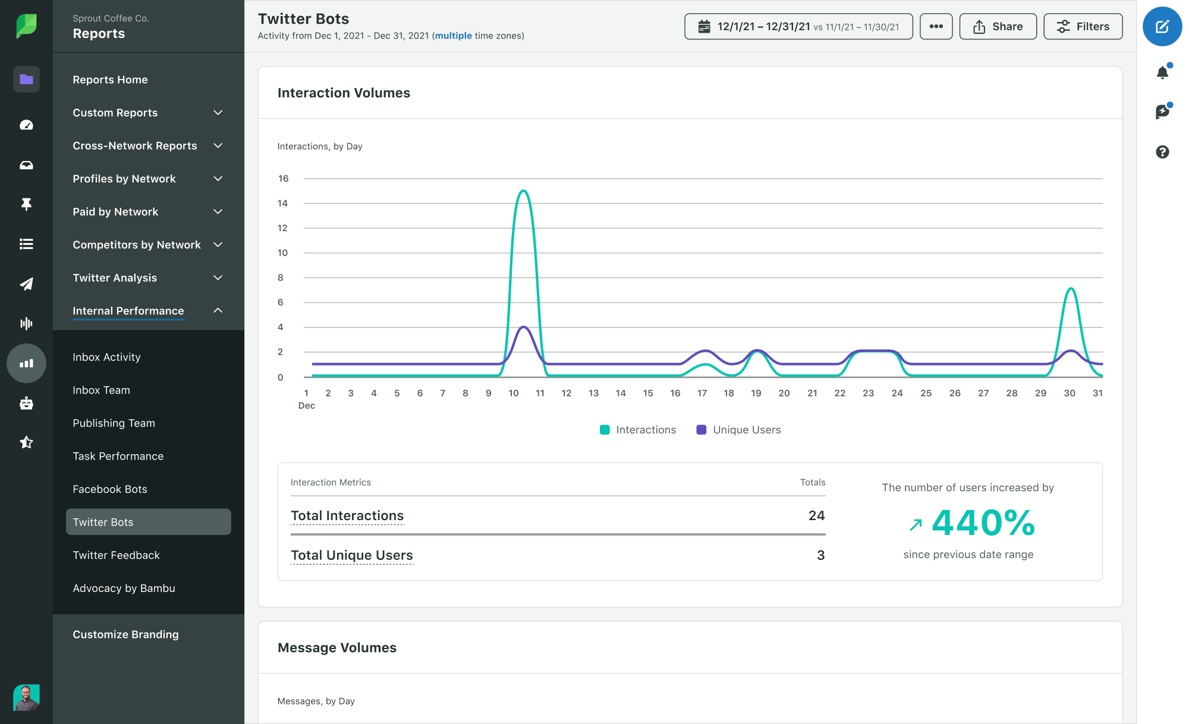1189x724 pixels.
Task: Open Inbox Activity report
Action: (x=106, y=357)
